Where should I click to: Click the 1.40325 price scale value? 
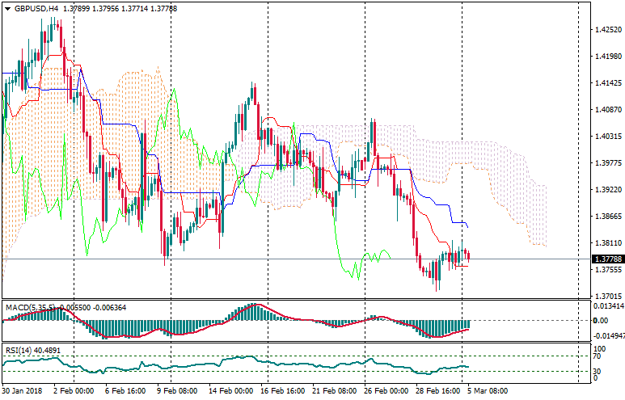606,137
